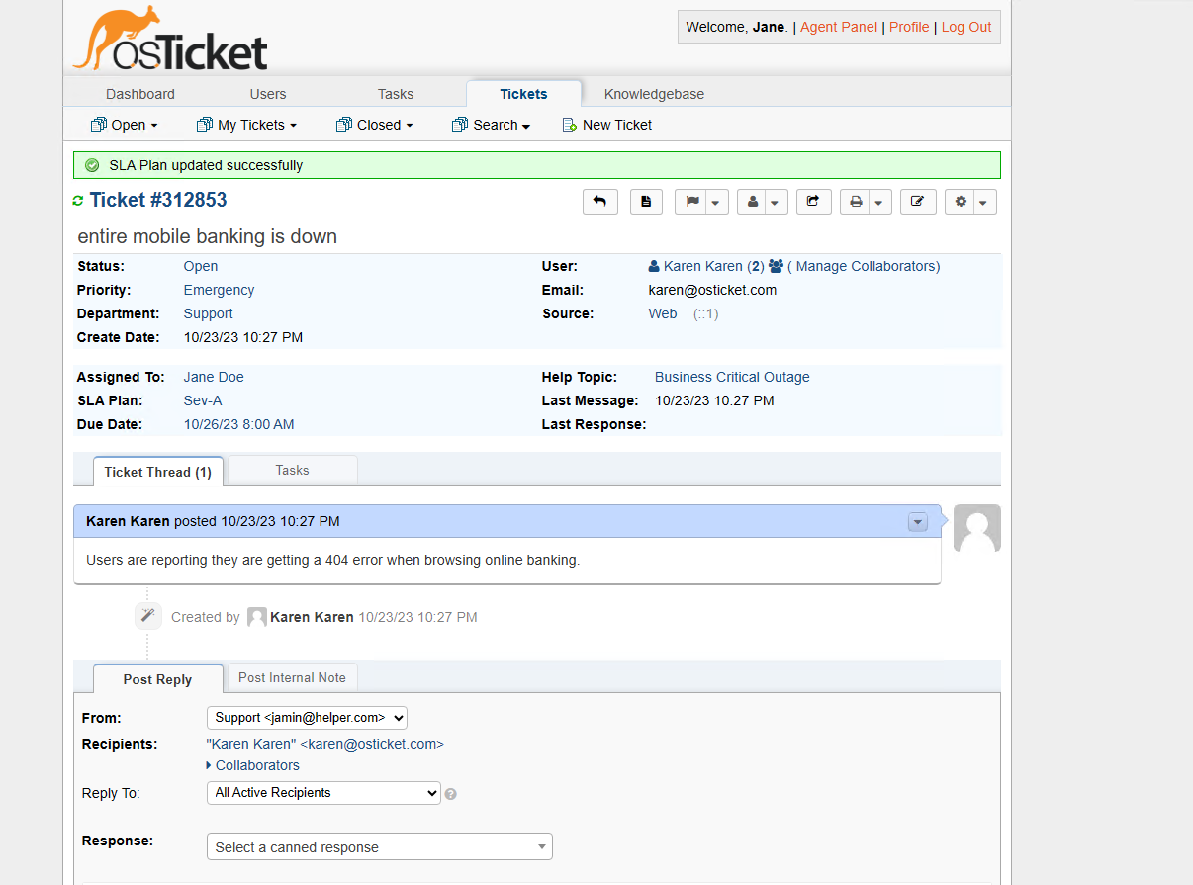Switch to the Tasks tab
Viewport: 1193px width, 885px height.
coord(292,470)
